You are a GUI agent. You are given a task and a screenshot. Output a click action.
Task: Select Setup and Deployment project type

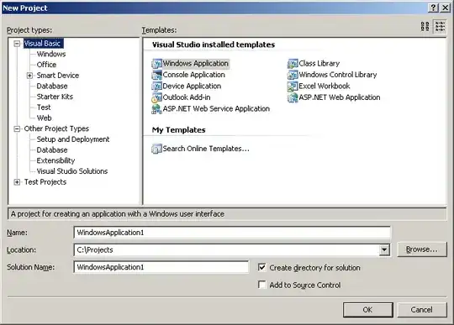tap(73, 139)
